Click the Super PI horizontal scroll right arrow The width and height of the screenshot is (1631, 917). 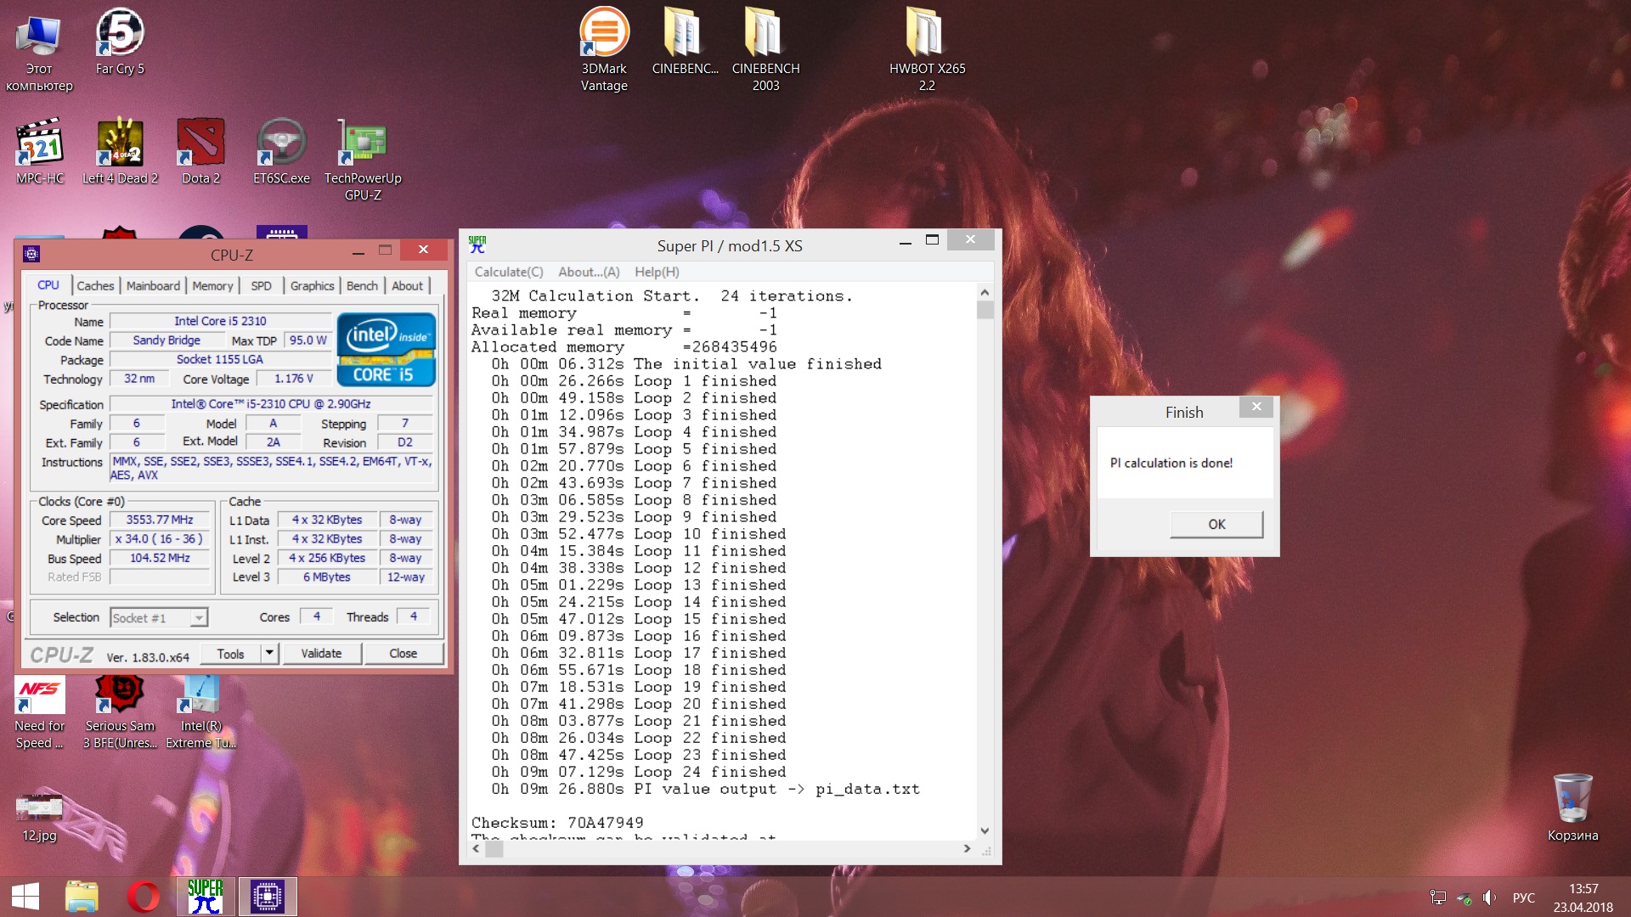coord(967,848)
